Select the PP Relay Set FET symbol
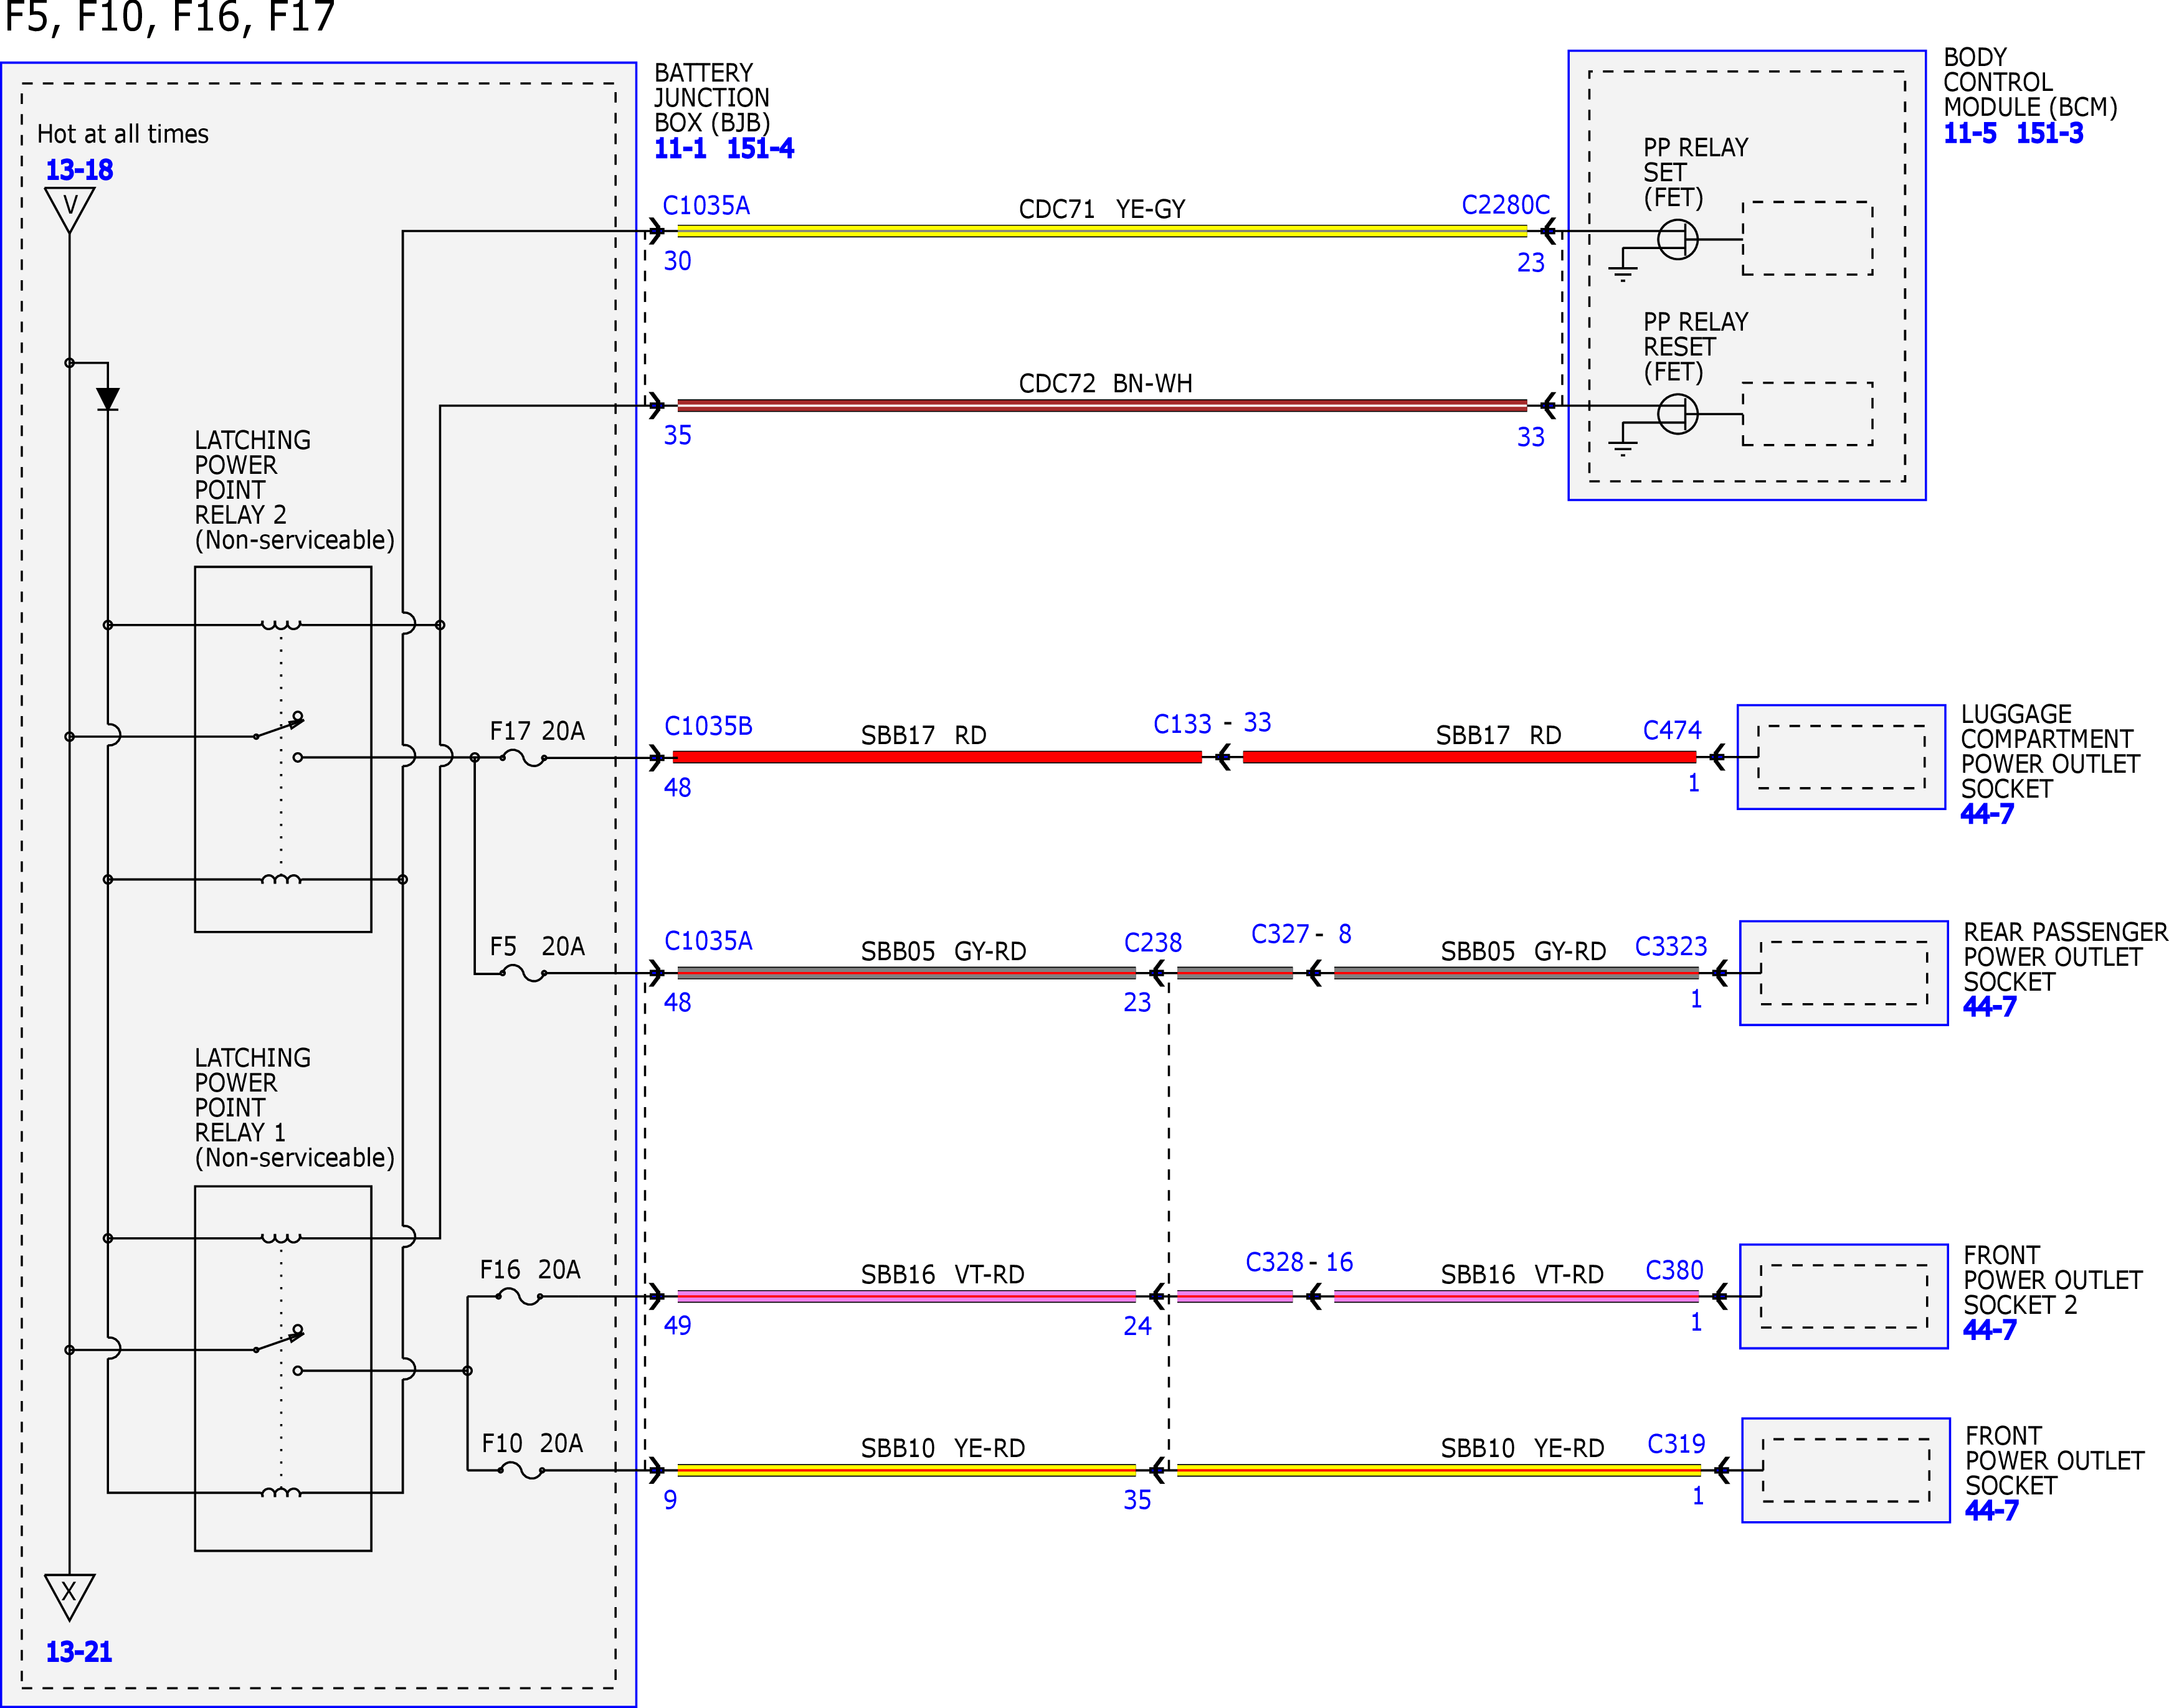Viewport: 2169px width, 1708px height. coord(1679,240)
